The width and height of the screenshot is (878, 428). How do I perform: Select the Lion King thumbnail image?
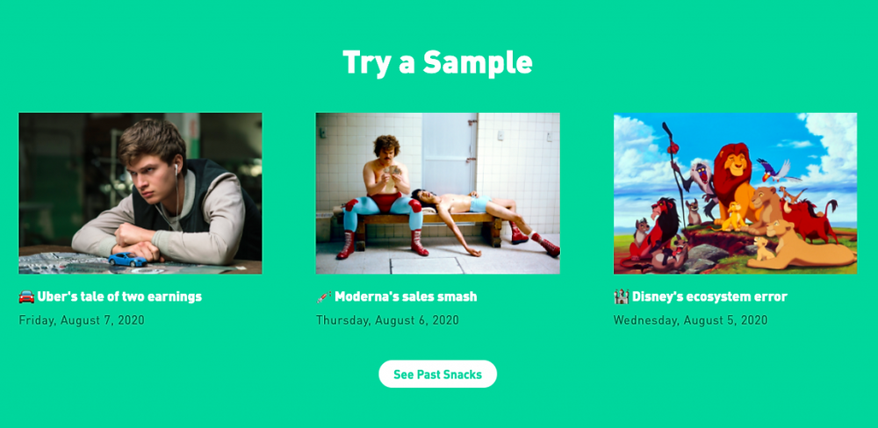735,194
